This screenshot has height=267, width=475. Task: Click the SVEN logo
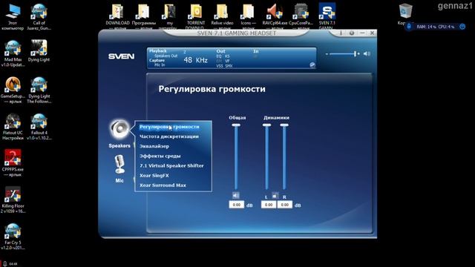[x=121, y=56]
